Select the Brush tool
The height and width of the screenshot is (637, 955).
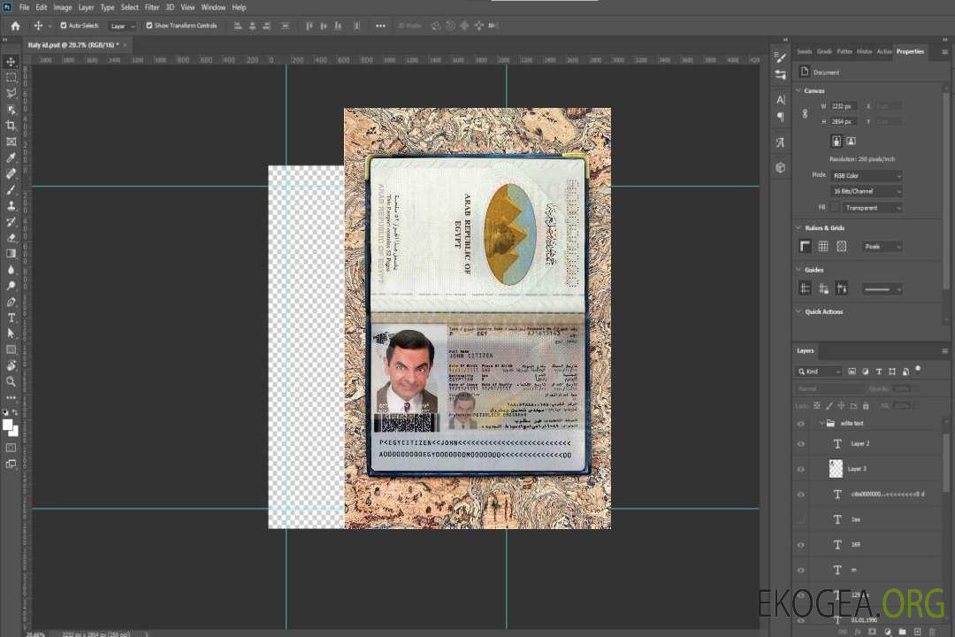tap(11, 189)
